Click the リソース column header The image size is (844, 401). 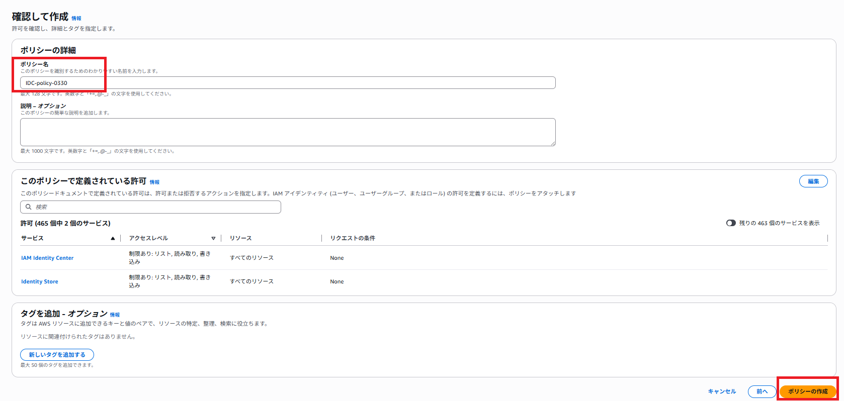(241, 238)
